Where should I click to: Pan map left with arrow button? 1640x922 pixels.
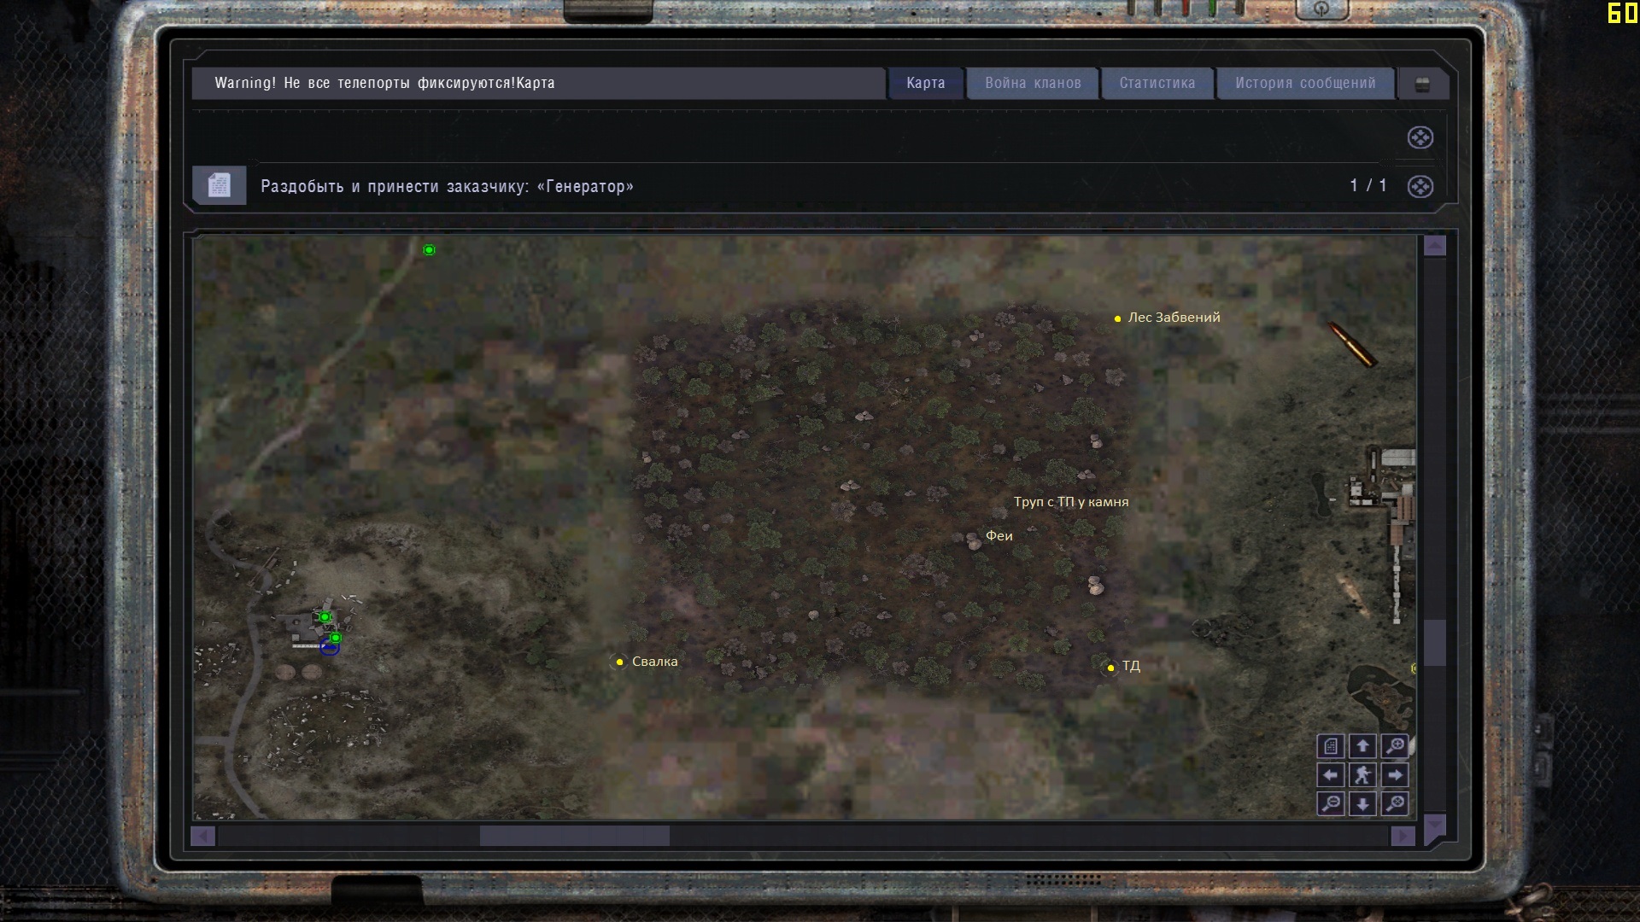pyautogui.click(x=1331, y=775)
